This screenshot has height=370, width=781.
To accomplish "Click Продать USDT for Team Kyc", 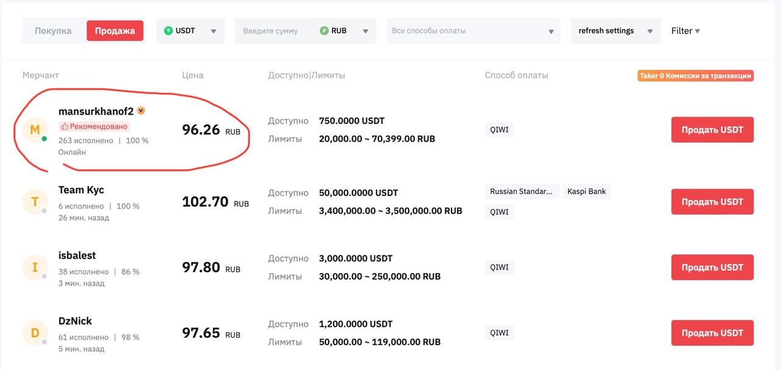I will (x=712, y=202).
